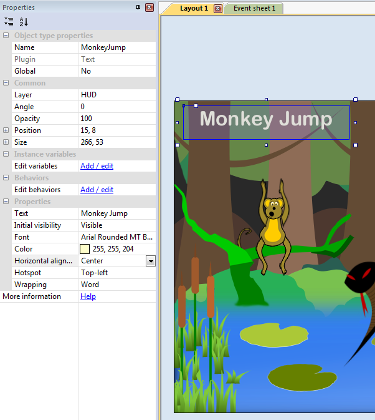Select the 'Hotspot' property label
375x420 pixels.
tap(28, 273)
